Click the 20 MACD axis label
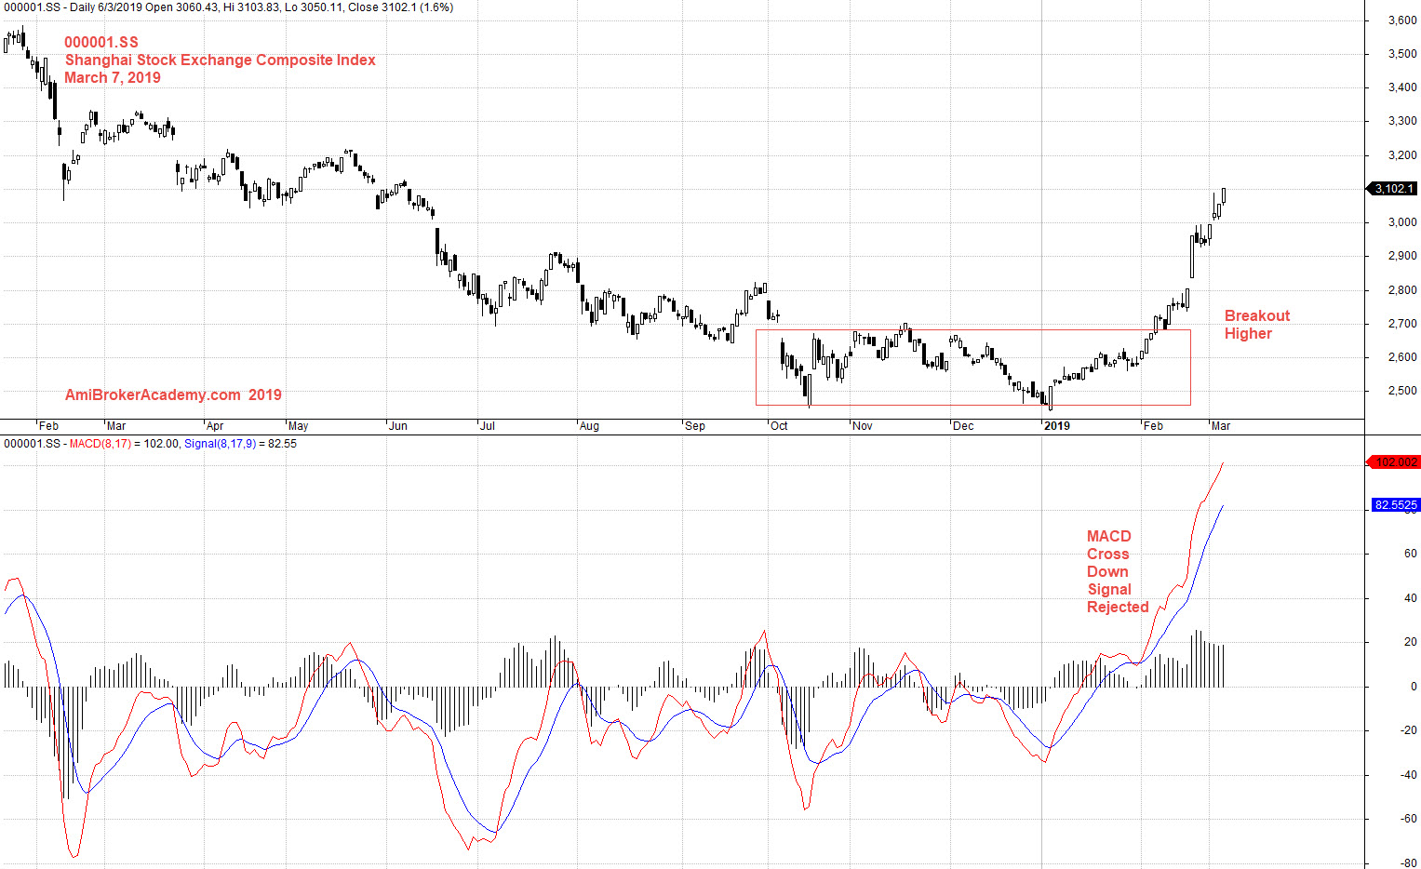This screenshot has height=869, width=1421. [1411, 642]
